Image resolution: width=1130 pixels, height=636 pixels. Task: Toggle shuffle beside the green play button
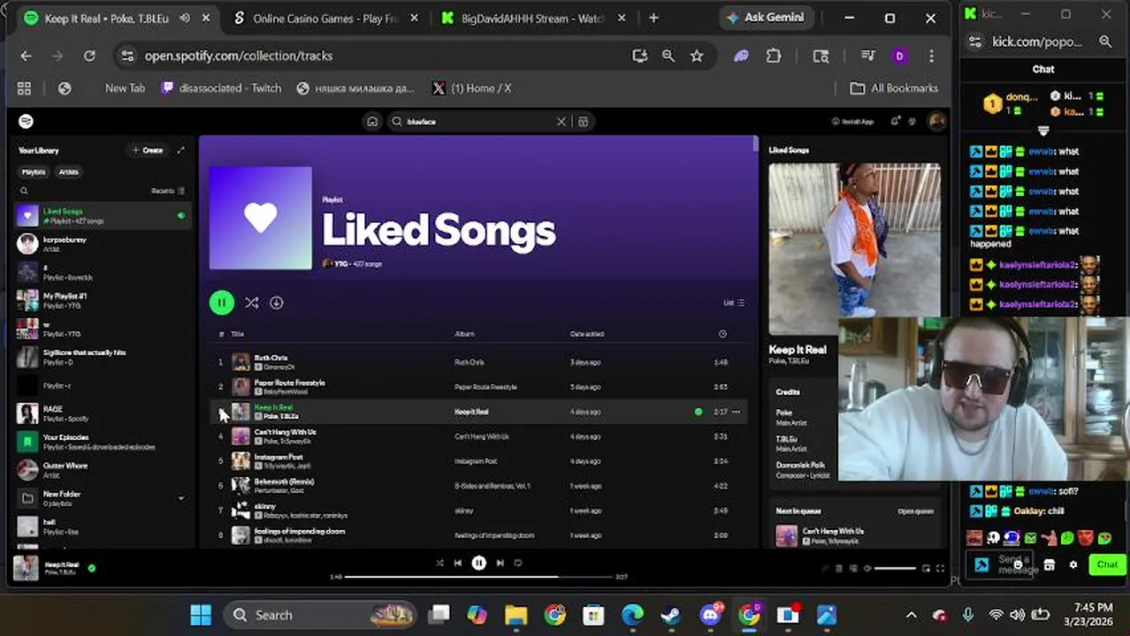click(x=252, y=303)
